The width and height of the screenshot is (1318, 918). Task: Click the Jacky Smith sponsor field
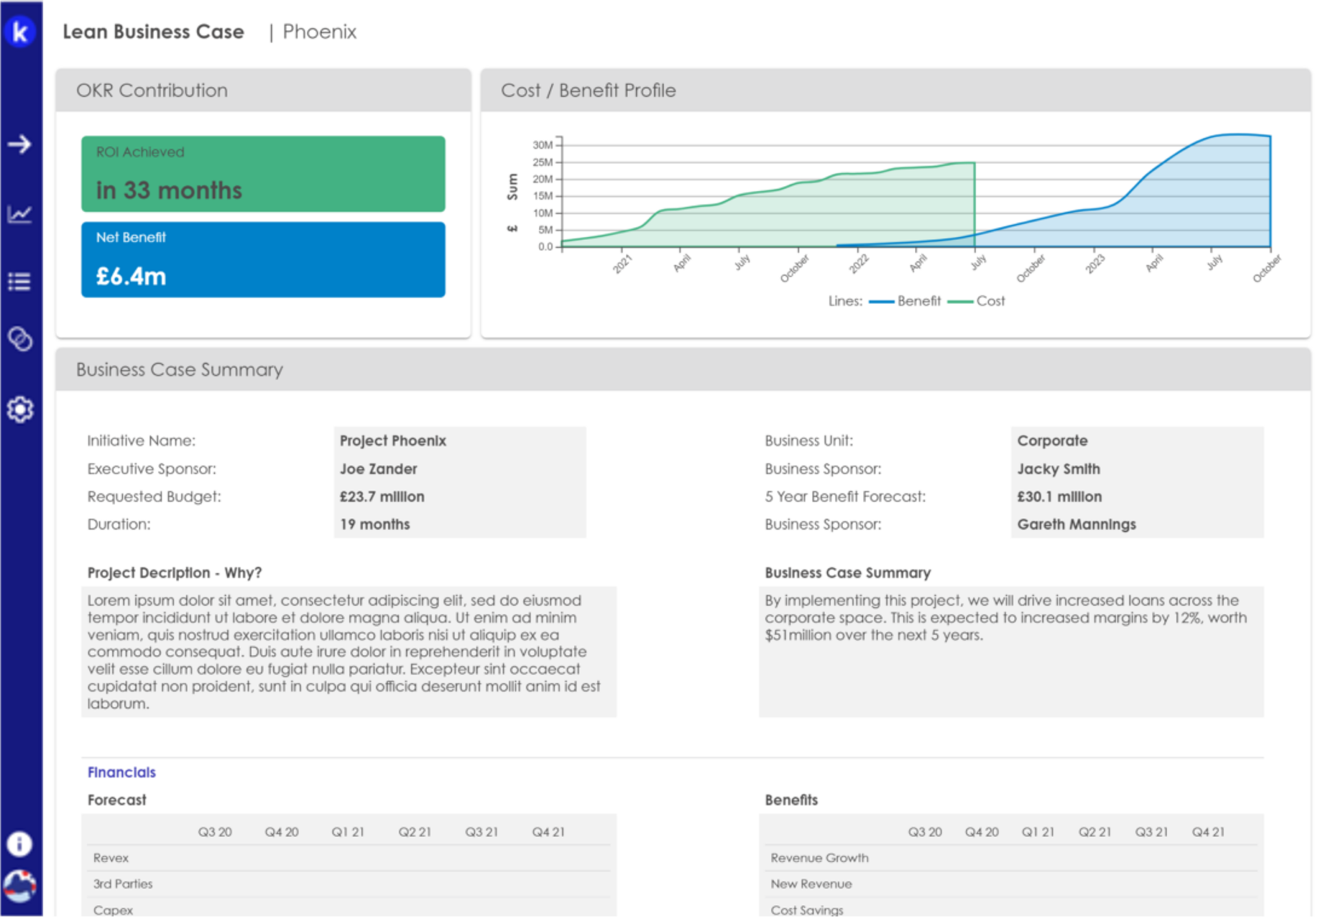(x=1138, y=469)
